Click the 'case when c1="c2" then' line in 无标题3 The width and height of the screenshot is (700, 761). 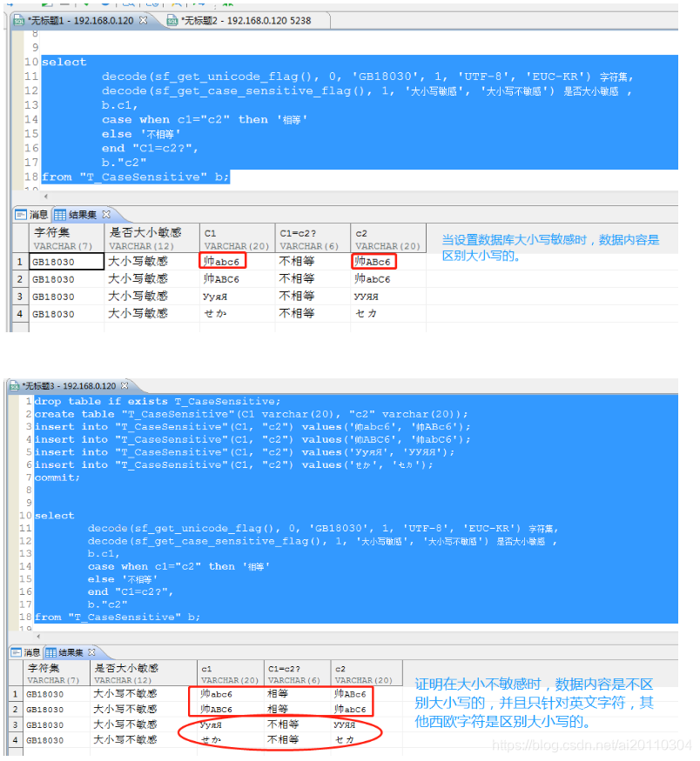tap(178, 566)
